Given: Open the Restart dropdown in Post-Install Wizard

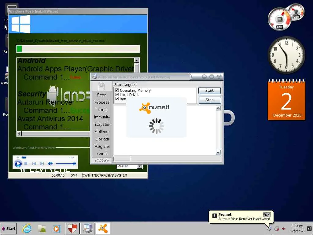Looking at the screenshot, I should [139, 166].
